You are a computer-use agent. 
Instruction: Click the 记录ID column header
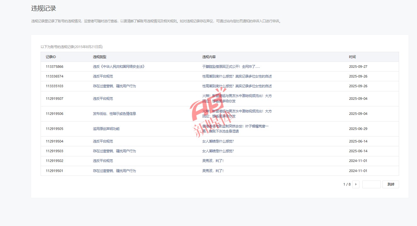point(51,57)
